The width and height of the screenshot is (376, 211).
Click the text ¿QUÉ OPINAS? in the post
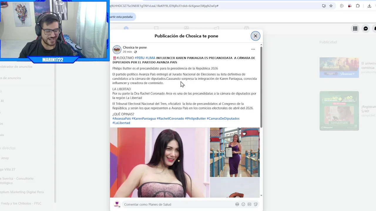[123, 114]
